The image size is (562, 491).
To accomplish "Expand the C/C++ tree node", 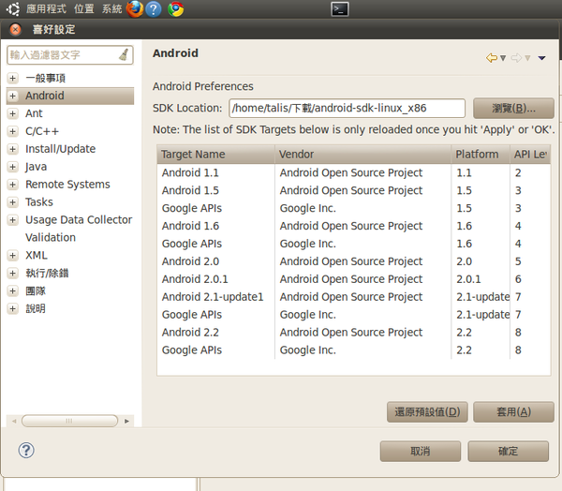I will 12,131.
